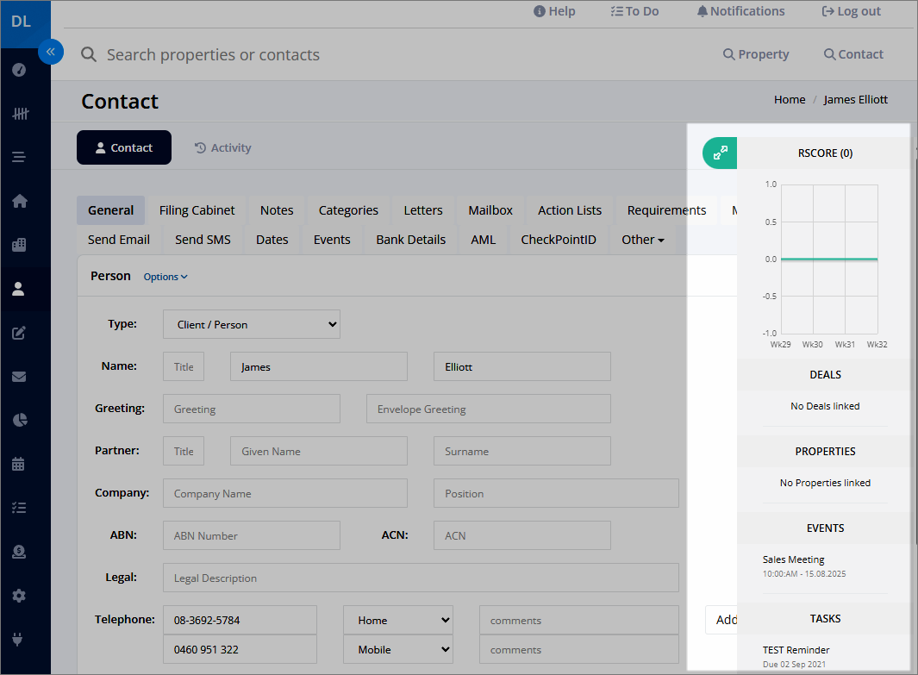The image size is (918, 675).
Task: Go to Home breadcrumb
Action: [x=790, y=99]
